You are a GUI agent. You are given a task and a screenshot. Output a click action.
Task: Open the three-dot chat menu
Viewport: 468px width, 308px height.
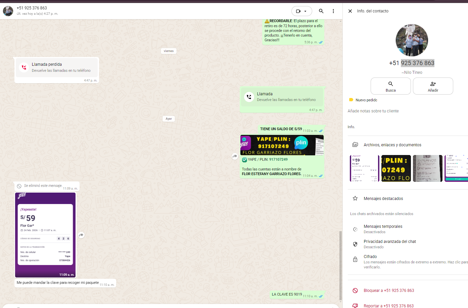(333, 11)
